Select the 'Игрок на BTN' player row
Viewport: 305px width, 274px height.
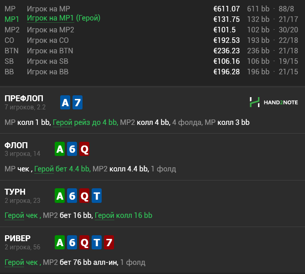point(50,51)
